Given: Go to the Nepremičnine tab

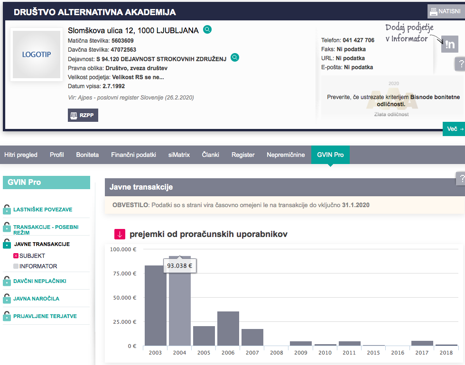Looking at the screenshot, I should click(x=286, y=155).
